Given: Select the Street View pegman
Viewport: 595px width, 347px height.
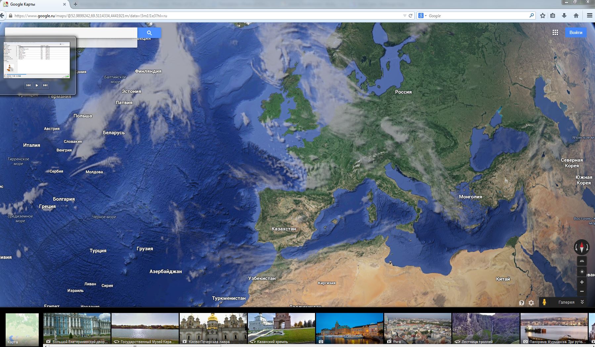Looking at the screenshot, I should (544, 302).
